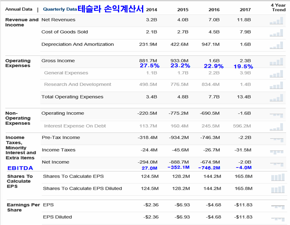
Task: Open the Quarterly Data tab
Action: (60, 9)
